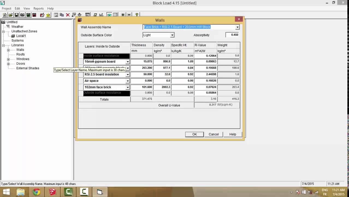Click the Copy toolbar icon
The width and height of the screenshot is (349, 197).
[62, 15]
